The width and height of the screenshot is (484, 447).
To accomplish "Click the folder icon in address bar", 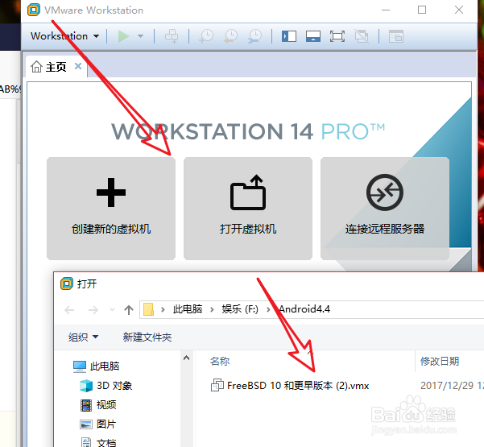I will tap(148, 309).
